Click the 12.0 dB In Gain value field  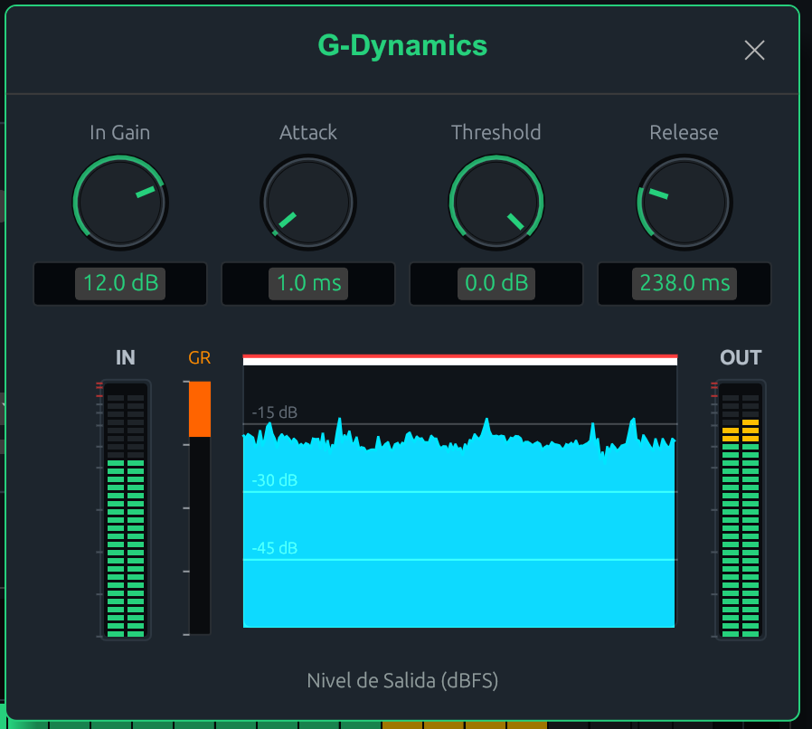pos(120,283)
